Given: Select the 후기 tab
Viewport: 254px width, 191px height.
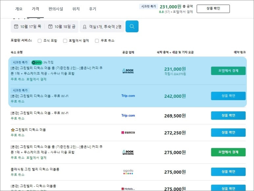Looking at the screenshot, I should pos(92,9).
